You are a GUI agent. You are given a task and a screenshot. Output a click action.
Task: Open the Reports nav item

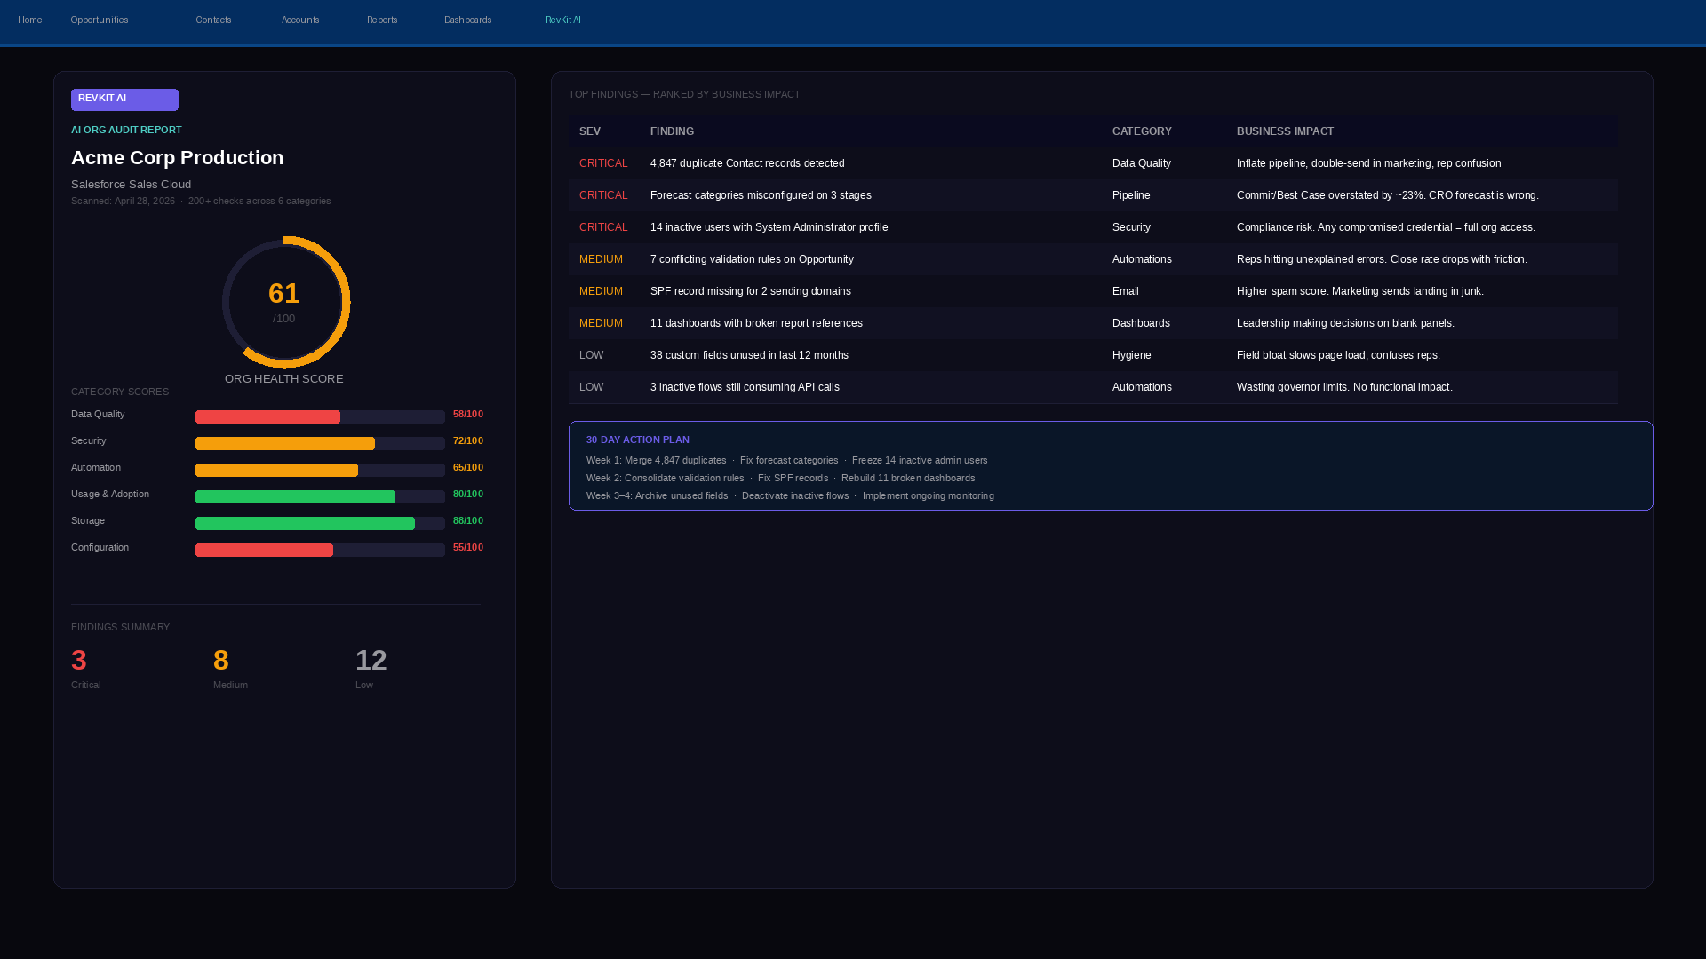point(382,20)
